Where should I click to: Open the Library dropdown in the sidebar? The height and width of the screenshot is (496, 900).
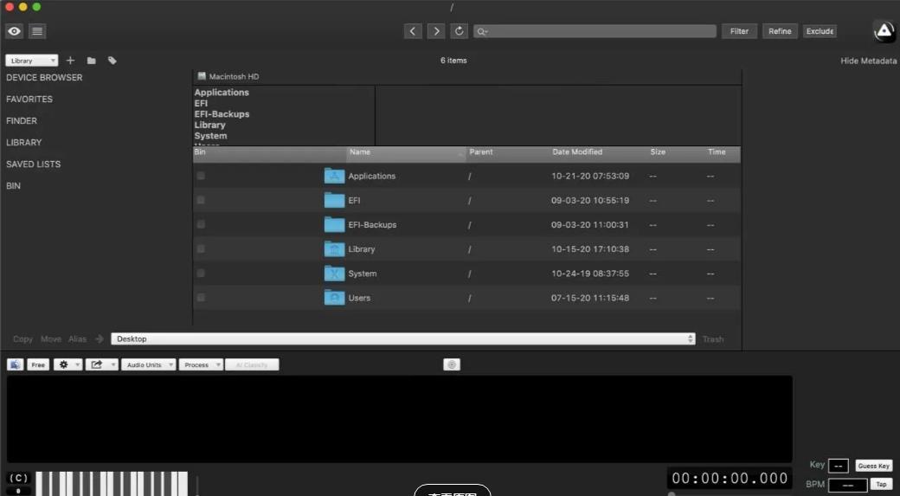[x=32, y=61]
